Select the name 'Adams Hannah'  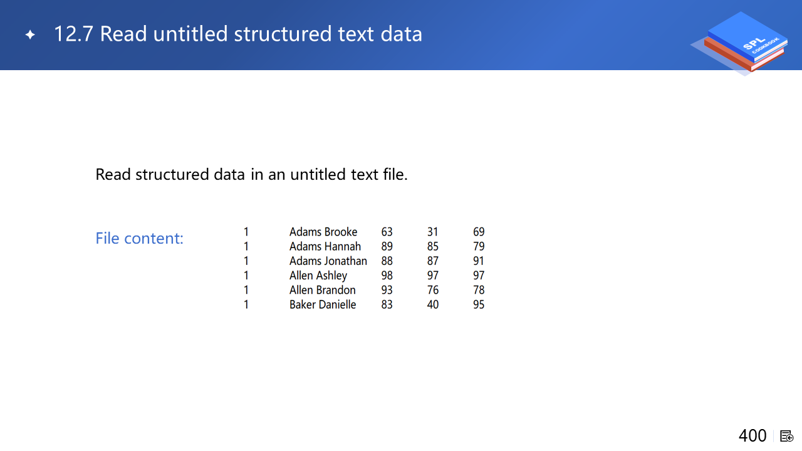[325, 246]
